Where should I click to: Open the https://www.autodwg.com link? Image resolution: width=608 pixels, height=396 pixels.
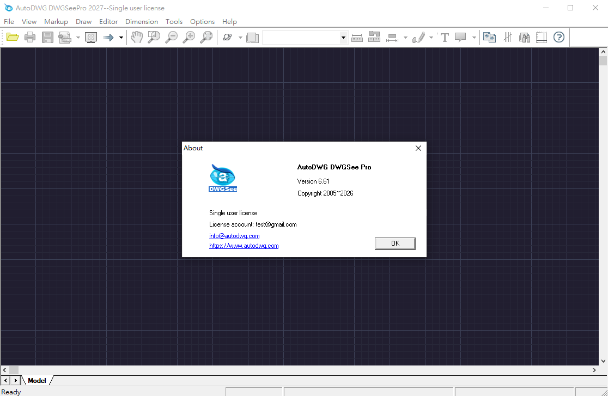244,246
